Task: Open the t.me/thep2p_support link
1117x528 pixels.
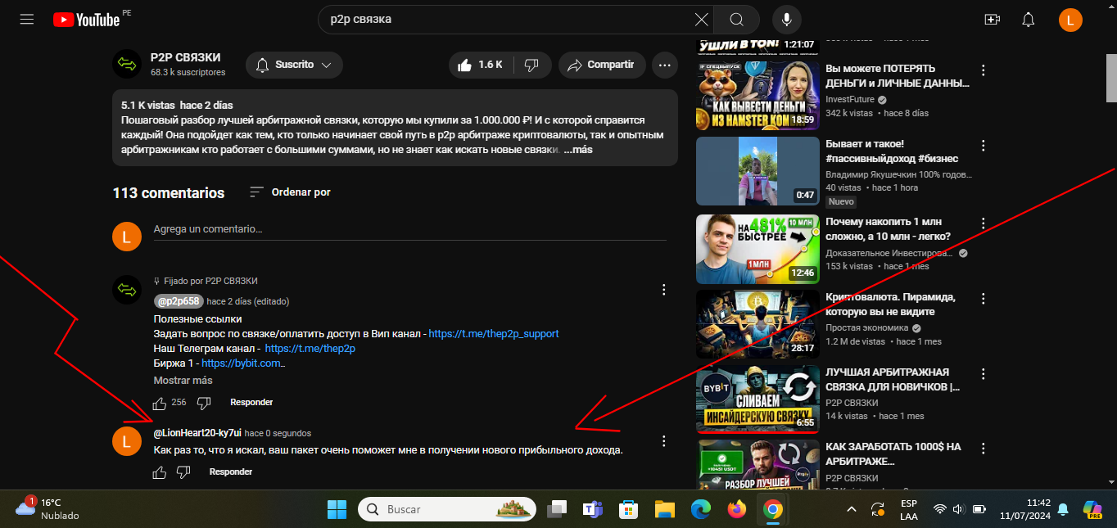Action: click(x=494, y=334)
